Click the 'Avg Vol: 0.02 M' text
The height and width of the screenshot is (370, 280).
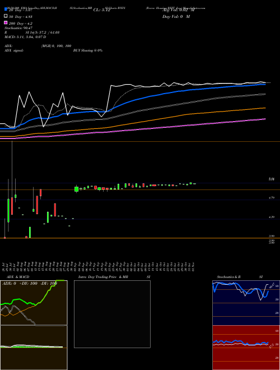pyautogui.click(x=178, y=10)
